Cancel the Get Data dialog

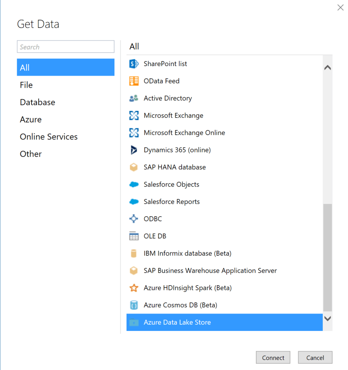click(x=315, y=358)
